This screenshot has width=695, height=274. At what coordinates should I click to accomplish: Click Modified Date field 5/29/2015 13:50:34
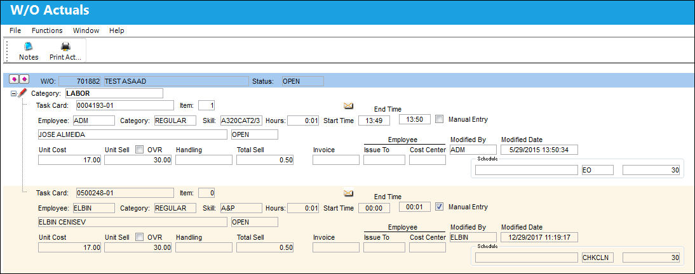click(539, 150)
